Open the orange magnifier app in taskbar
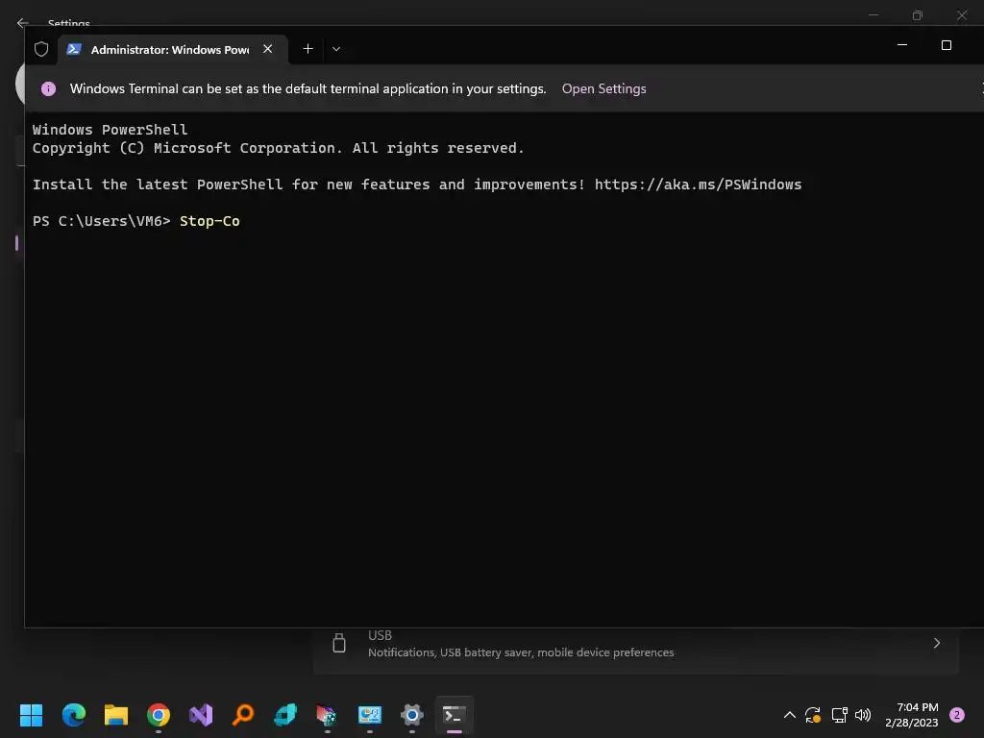The image size is (984, 738). 243,715
